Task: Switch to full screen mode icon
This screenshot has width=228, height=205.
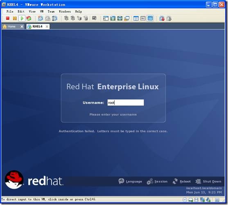Action: pyautogui.click(x=120, y=18)
